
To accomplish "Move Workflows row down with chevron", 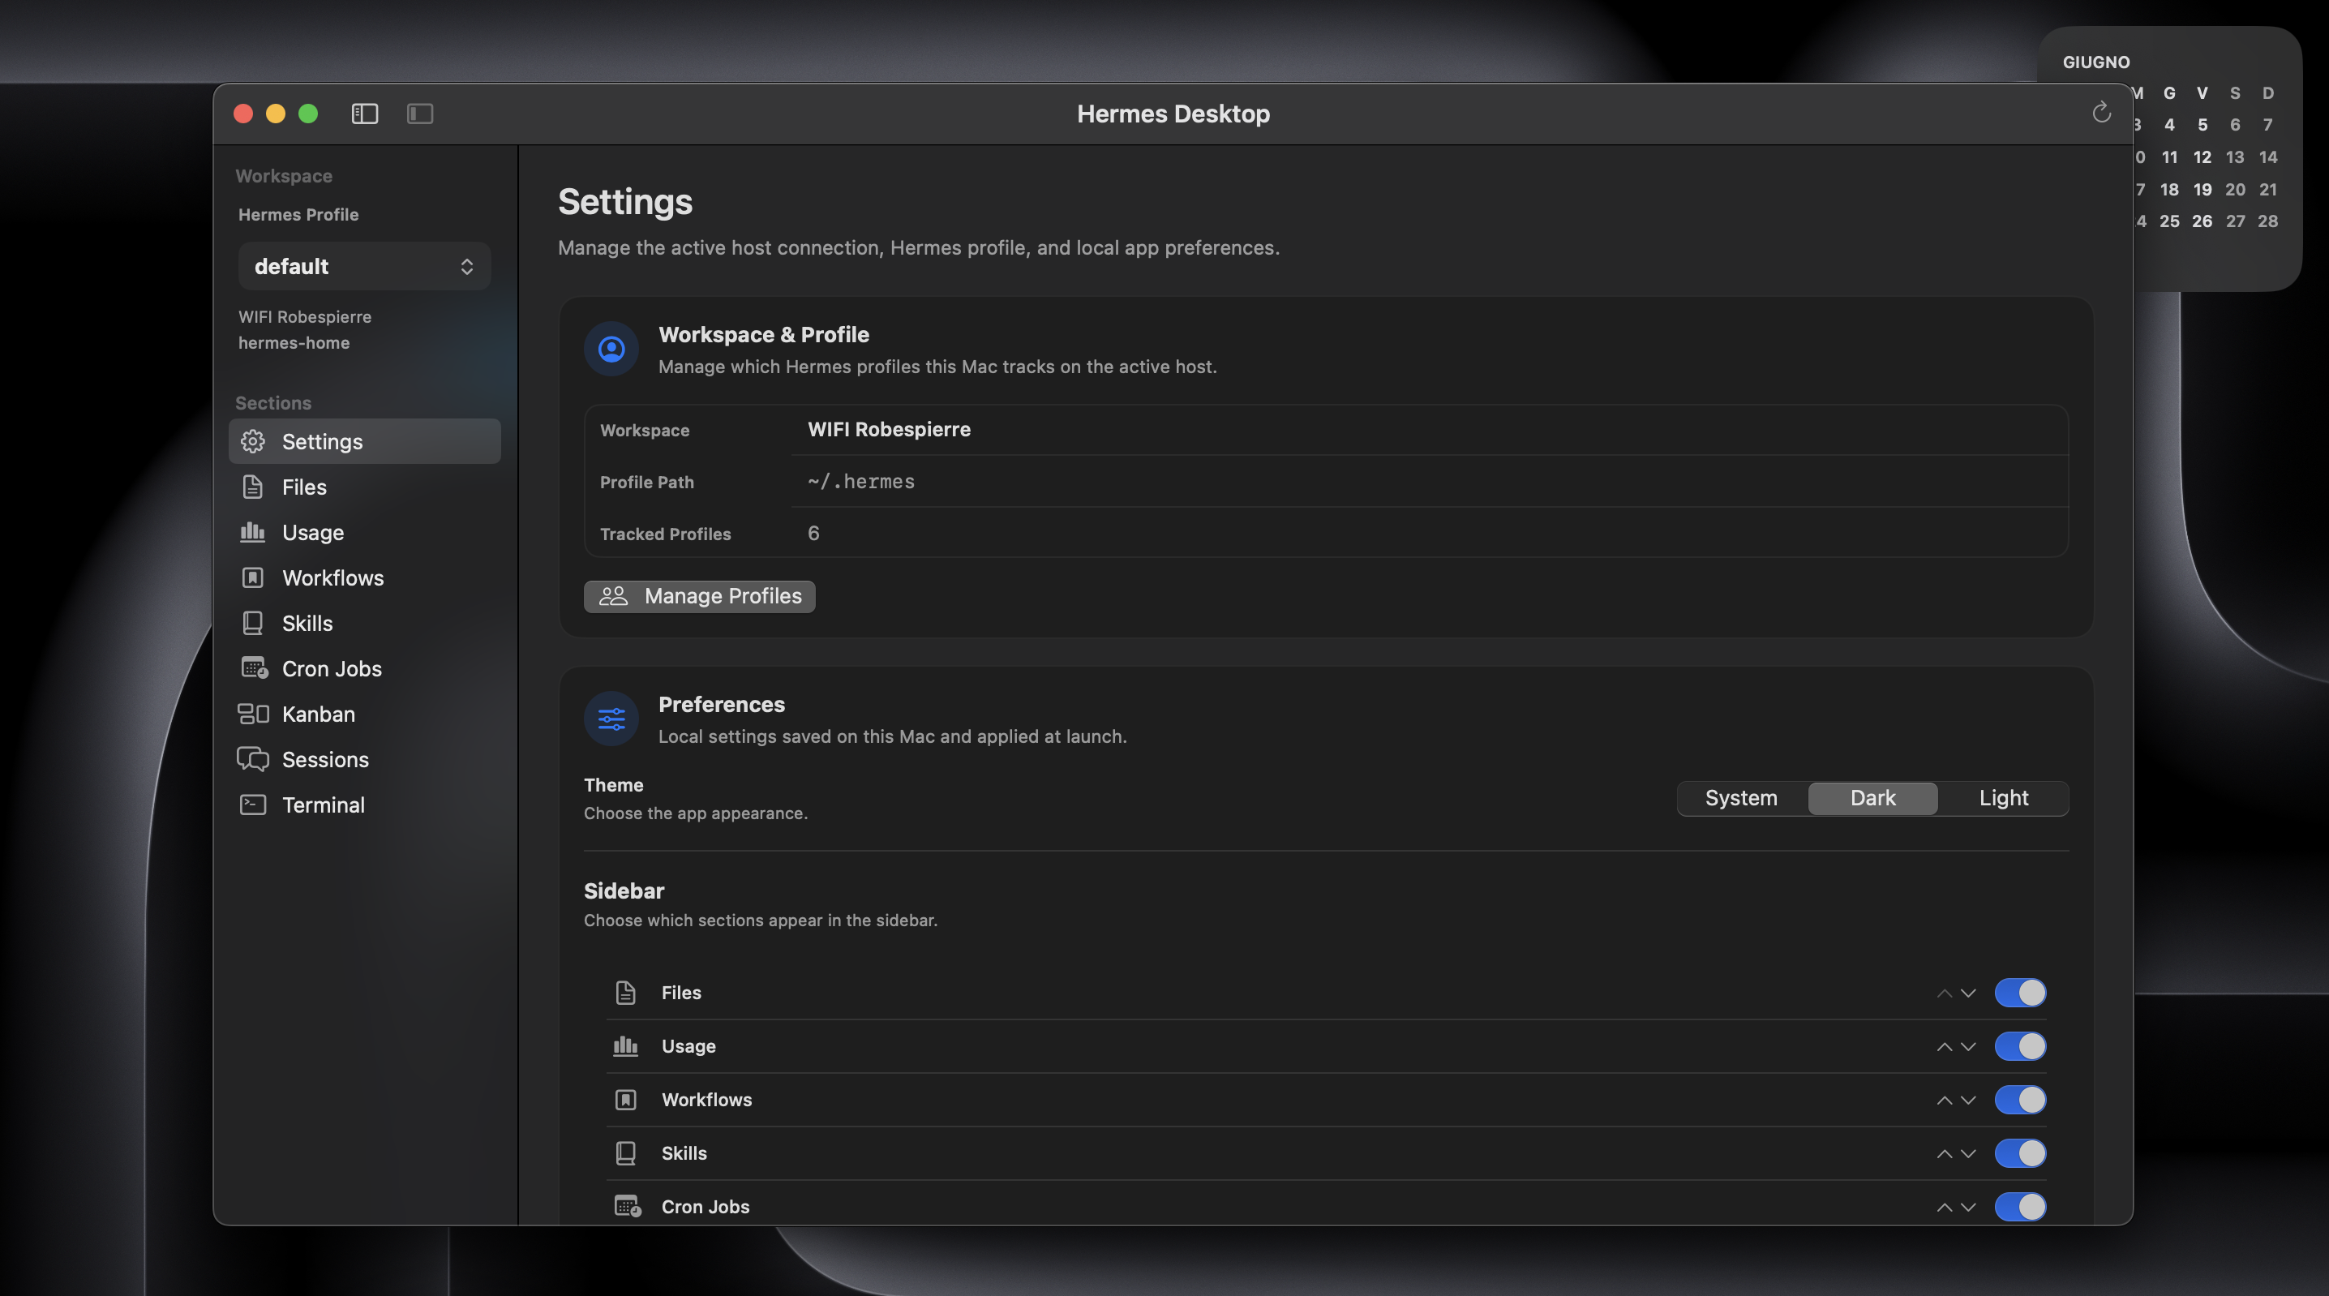I will pyautogui.click(x=1968, y=1100).
